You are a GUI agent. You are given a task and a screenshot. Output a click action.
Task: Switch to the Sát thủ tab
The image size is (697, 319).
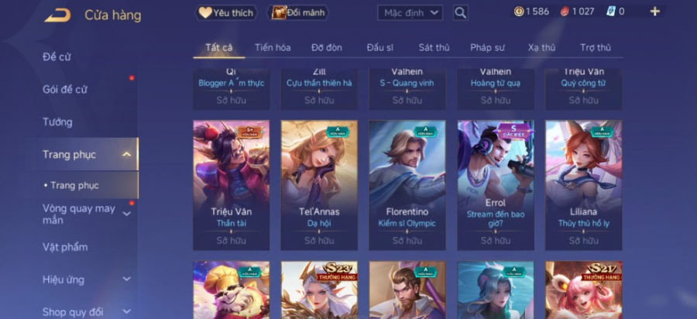(x=434, y=47)
